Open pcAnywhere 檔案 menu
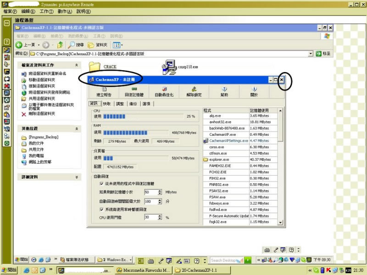367x275 pixels. (10, 11)
